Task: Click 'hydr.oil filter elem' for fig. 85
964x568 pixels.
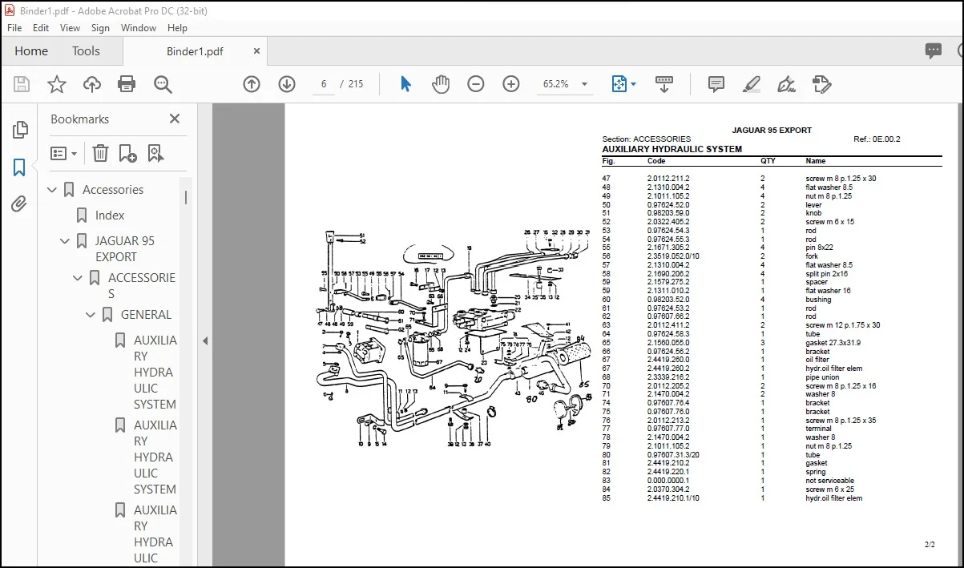Action: point(833,498)
